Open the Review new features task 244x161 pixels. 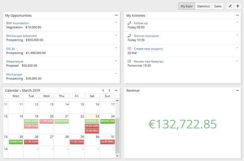(x=149, y=61)
